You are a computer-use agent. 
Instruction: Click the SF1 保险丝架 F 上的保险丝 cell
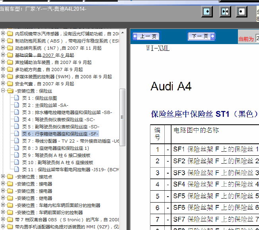click(215, 149)
